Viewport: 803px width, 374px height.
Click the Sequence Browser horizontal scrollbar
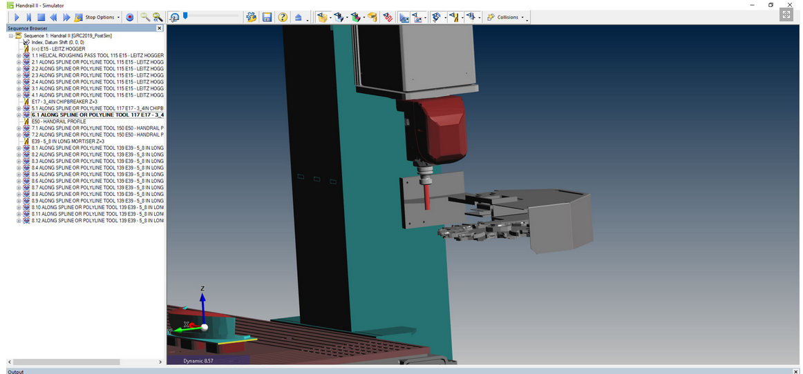coord(83,362)
